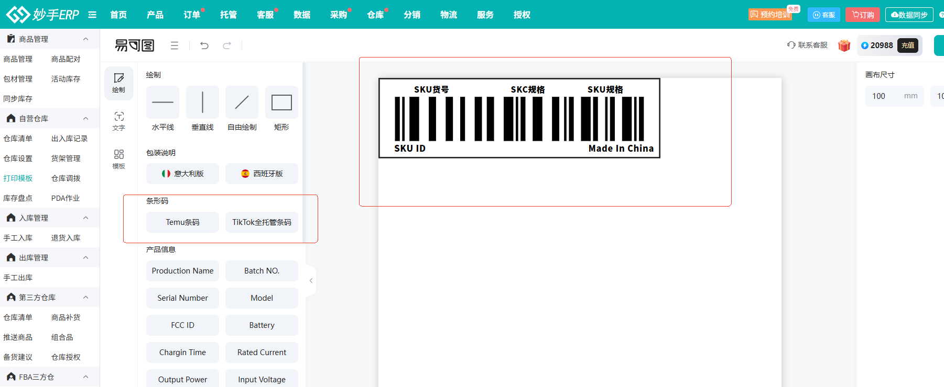Edit the canvas width 100 mm field
Viewport: 944px width, 387px height.
click(x=895, y=96)
